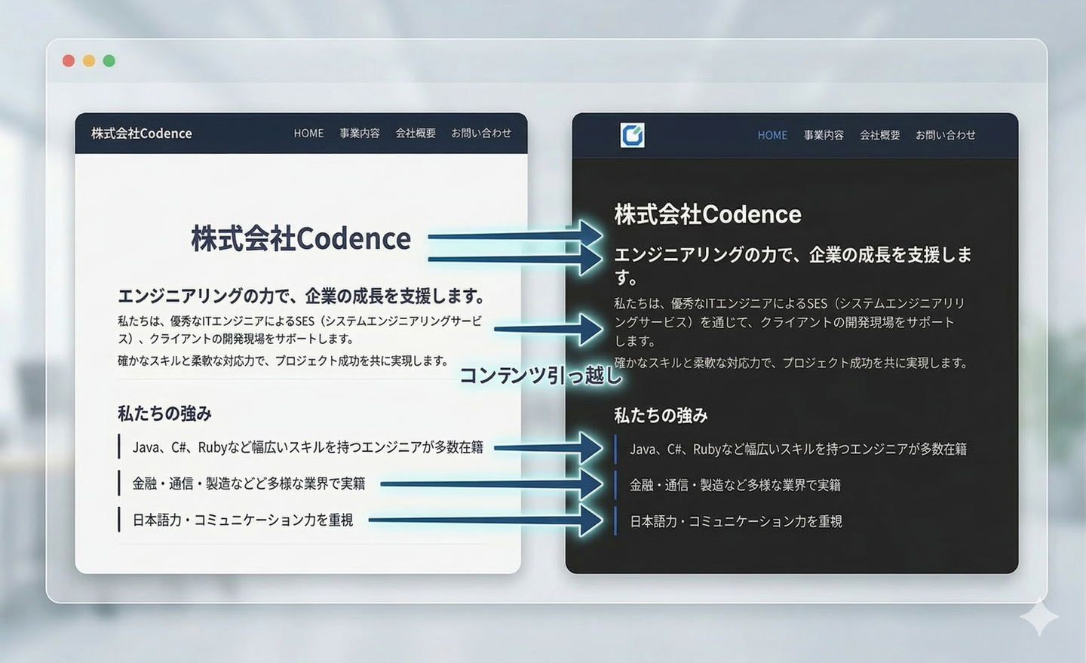Click the red close window dot
1086x663 pixels.
pos(69,60)
